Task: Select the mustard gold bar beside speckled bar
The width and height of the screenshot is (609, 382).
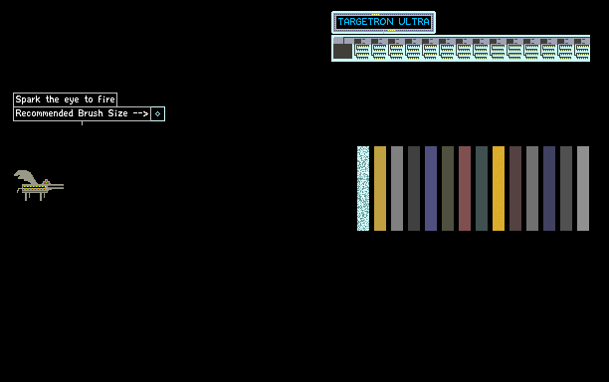Action: (x=380, y=188)
